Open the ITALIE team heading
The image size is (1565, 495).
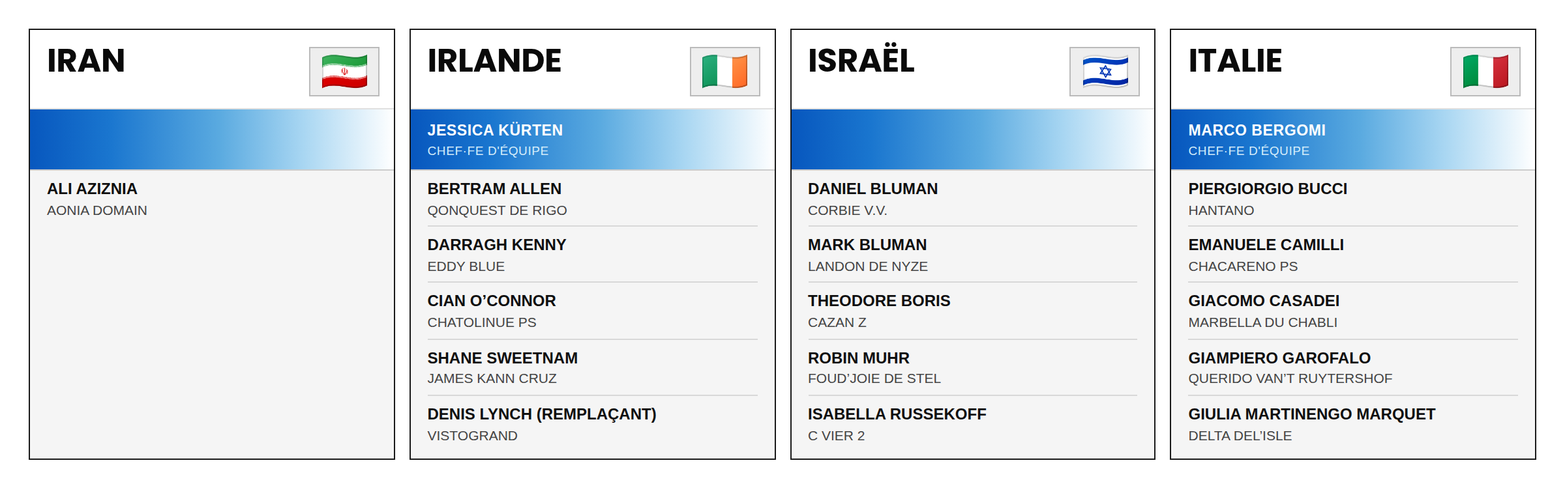tap(1235, 61)
